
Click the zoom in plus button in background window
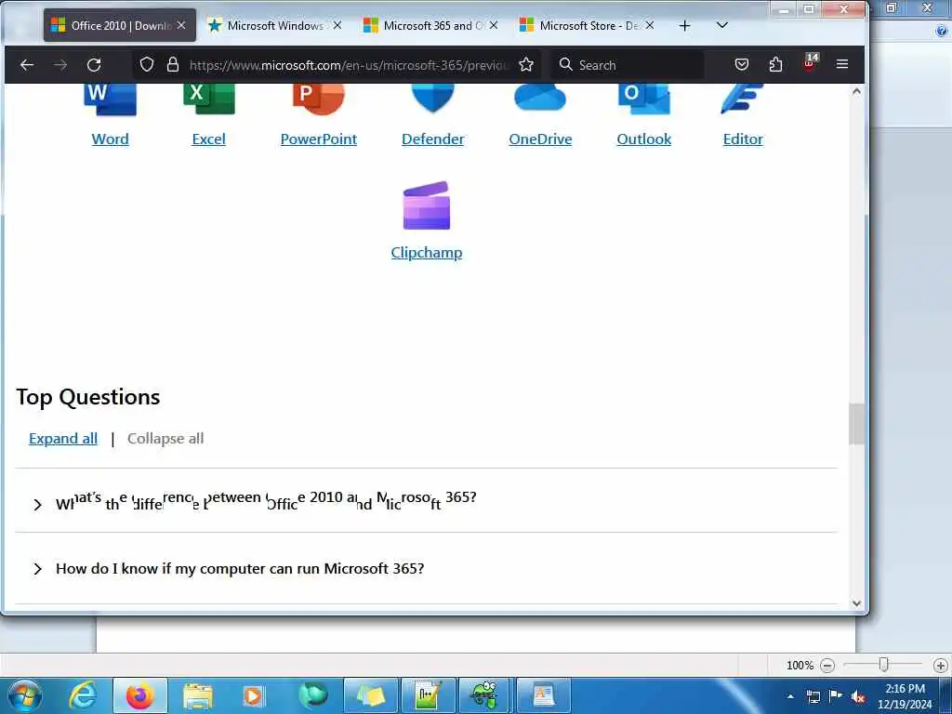click(941, 666)
